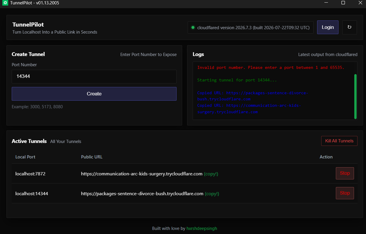Screen dimensions: 366x234
Task: Open packages-sentence-divorce-bush public URL in table
Action: click(x=142, y=194)
